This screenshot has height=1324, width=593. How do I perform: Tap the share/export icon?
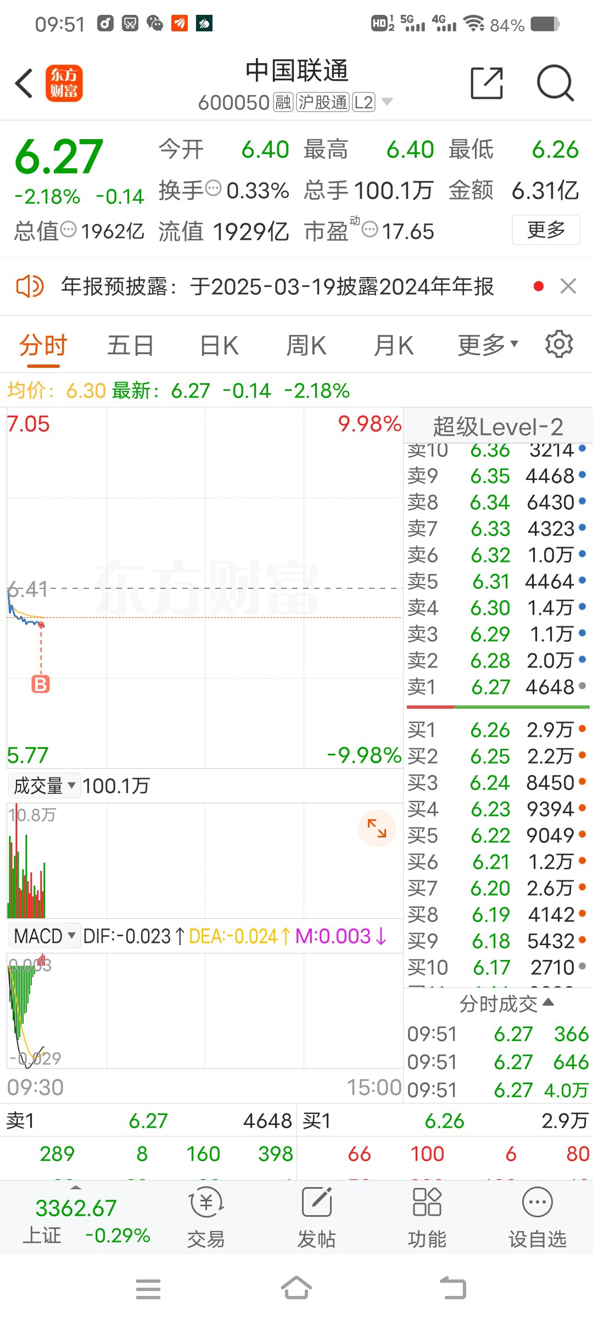[487, 83]
